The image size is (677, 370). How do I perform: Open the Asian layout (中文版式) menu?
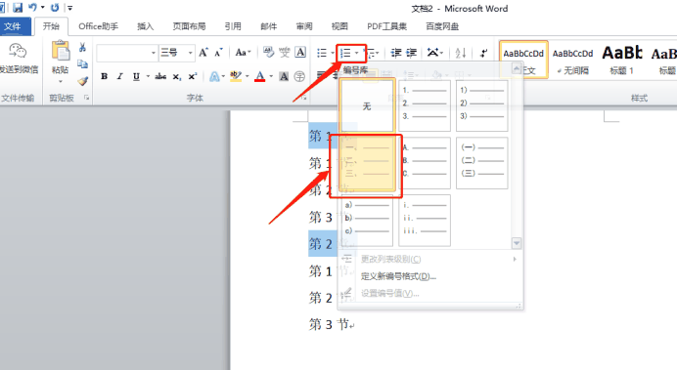click(x=433, y=53)
